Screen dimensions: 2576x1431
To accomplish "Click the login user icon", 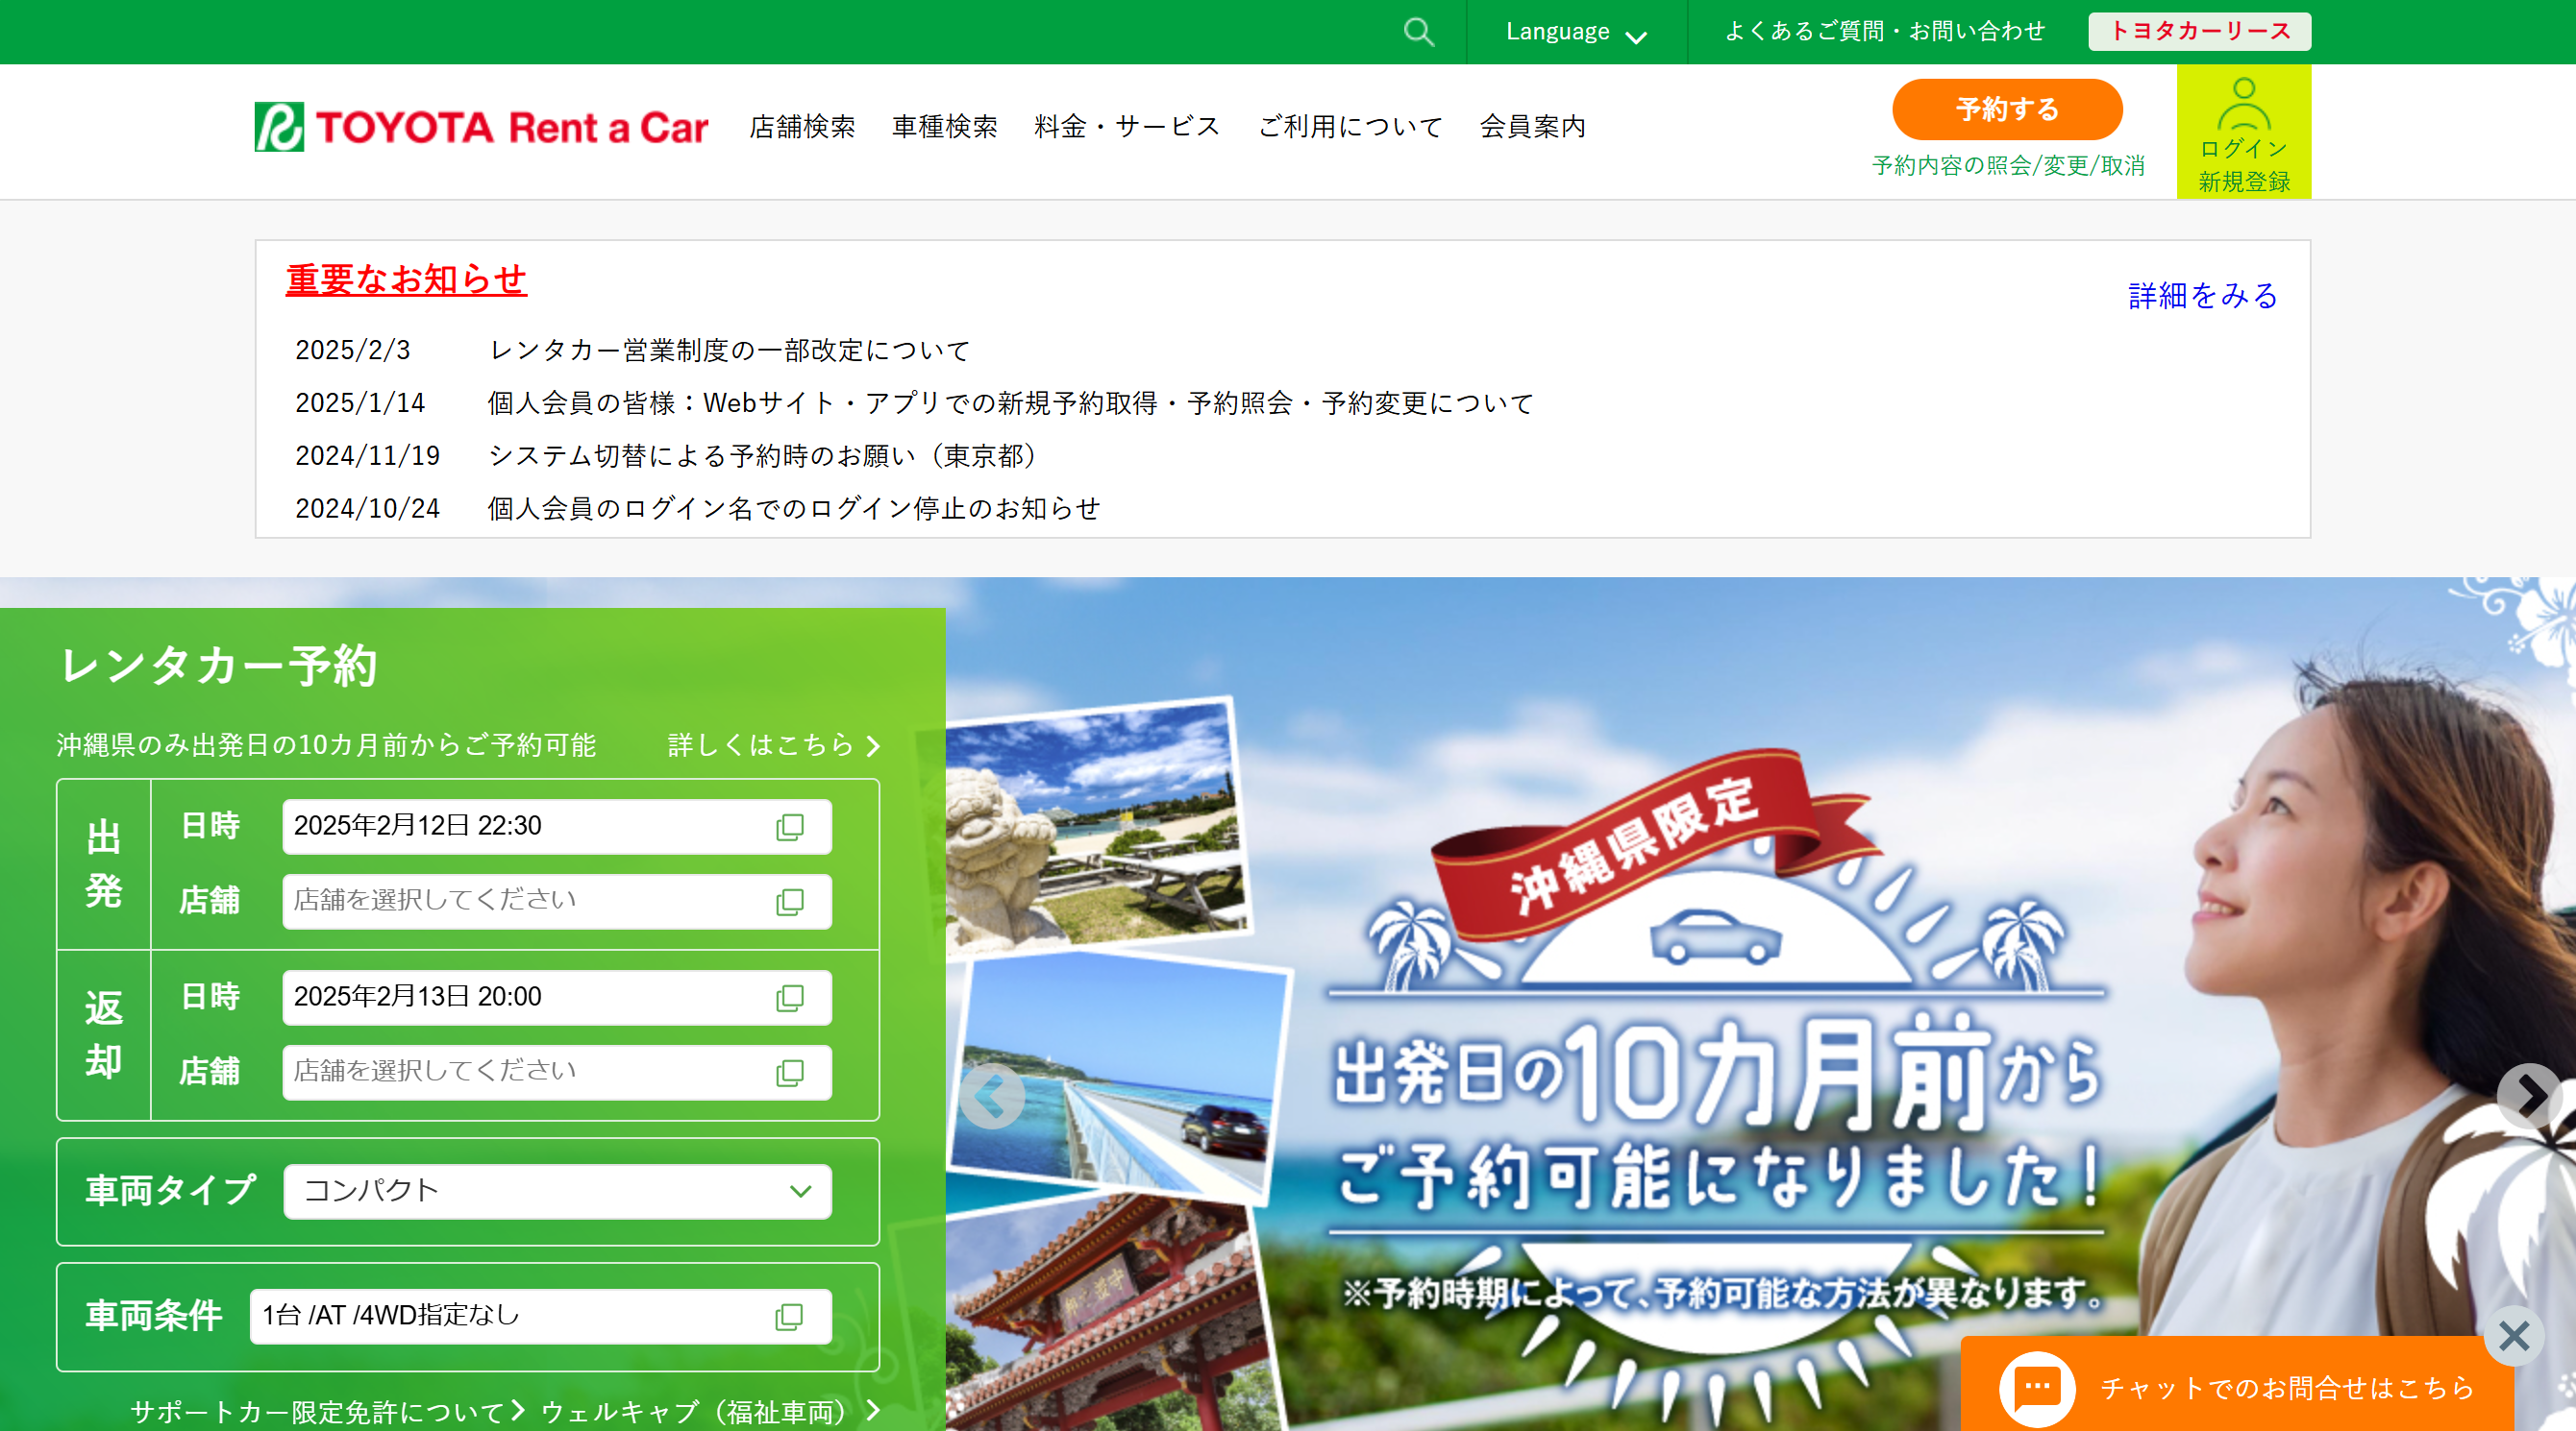I will point(2244,104).
